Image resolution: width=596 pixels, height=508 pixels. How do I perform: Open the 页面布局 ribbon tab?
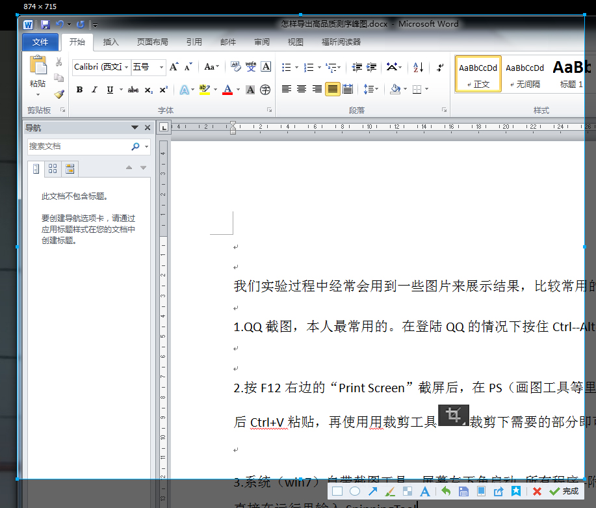pyautogui.click(x=152, y=42)
